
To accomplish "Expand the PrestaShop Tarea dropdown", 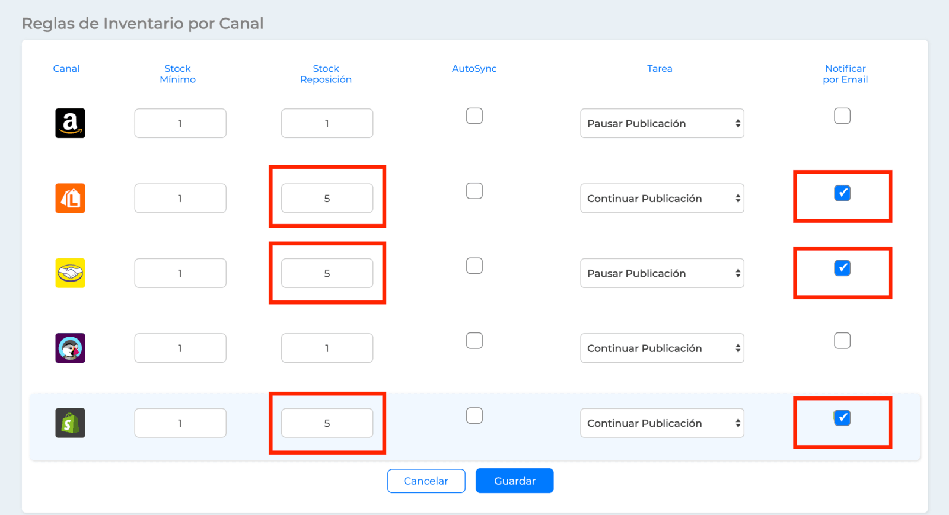I will (662, 348).
